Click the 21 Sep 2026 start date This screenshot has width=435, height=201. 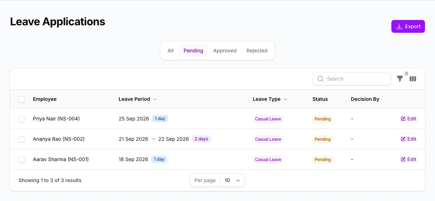133,139
